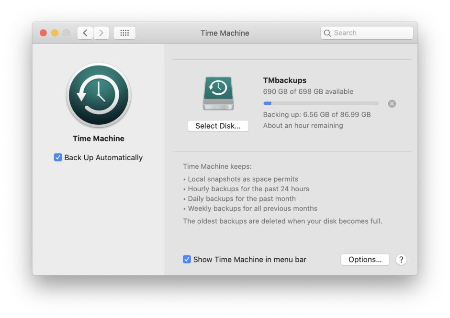Click the large Time Machine clock icon
The width and height of the screenshot is (450, 318).
tap(99, 95)
